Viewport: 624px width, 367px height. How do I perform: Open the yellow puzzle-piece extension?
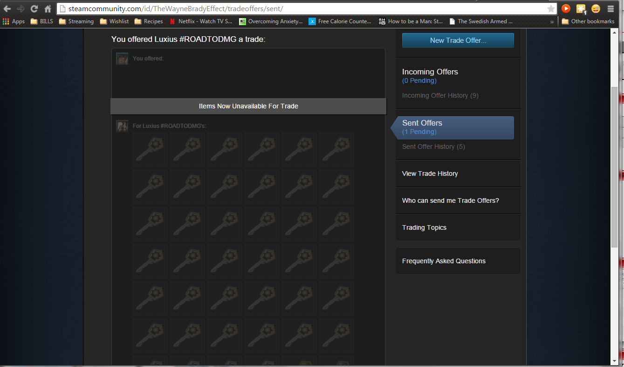[x=581, y=8]
